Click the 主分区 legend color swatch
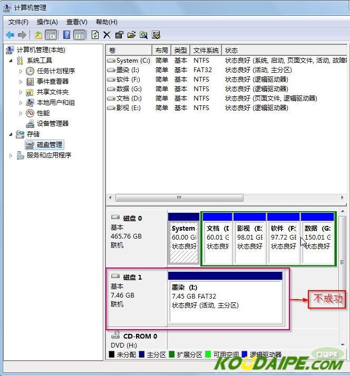350x376 pixels. [142, 354]
